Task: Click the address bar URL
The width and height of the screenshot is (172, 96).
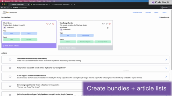Action: (20, 7)
